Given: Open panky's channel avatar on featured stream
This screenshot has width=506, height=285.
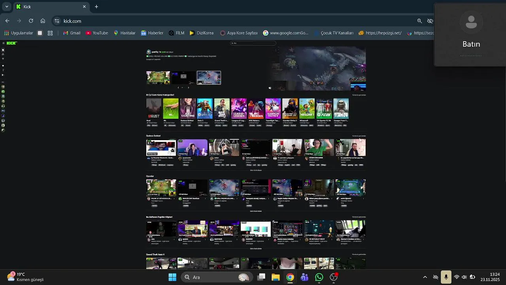Looking at the screenshot, I should point(149,52).
